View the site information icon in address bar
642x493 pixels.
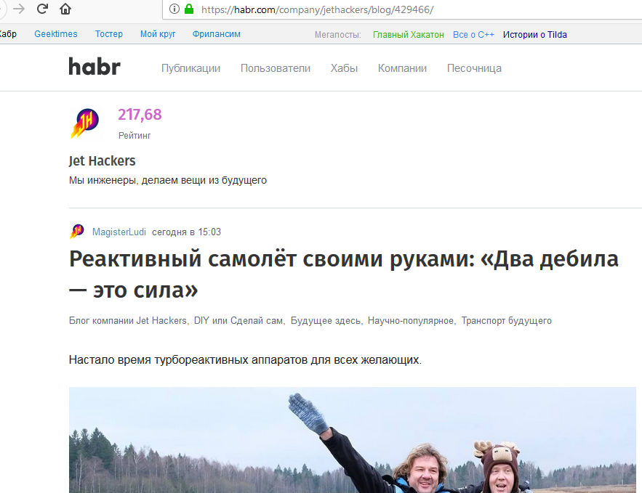174,9
